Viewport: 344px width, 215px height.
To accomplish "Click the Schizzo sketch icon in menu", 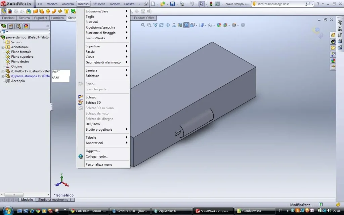I will tap(81, 97).
